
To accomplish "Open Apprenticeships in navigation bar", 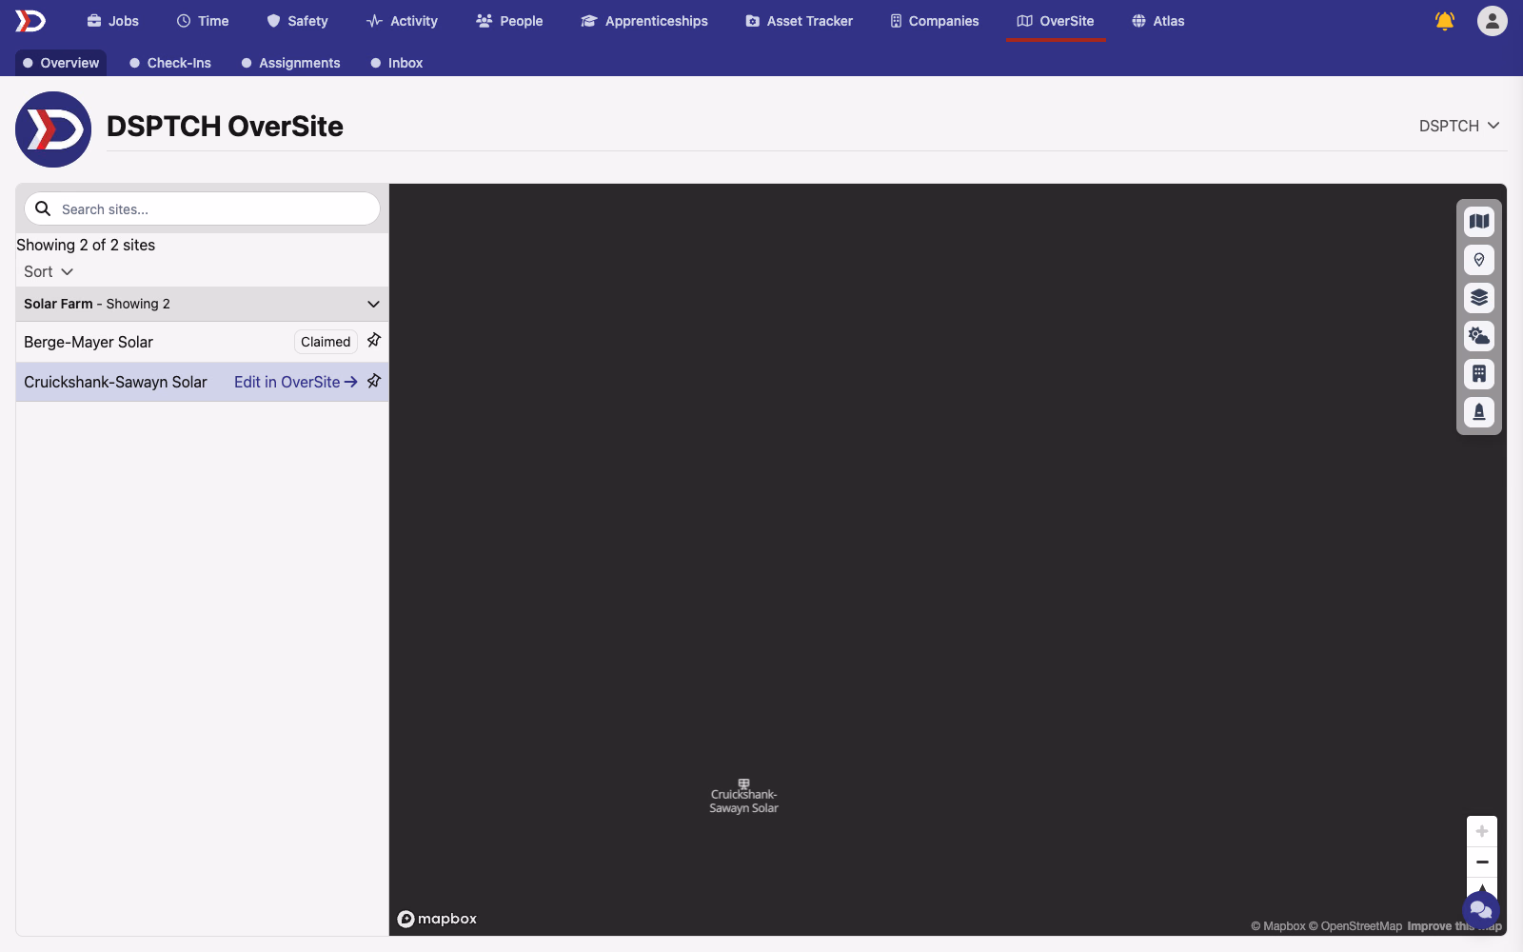I will (644, 21).
